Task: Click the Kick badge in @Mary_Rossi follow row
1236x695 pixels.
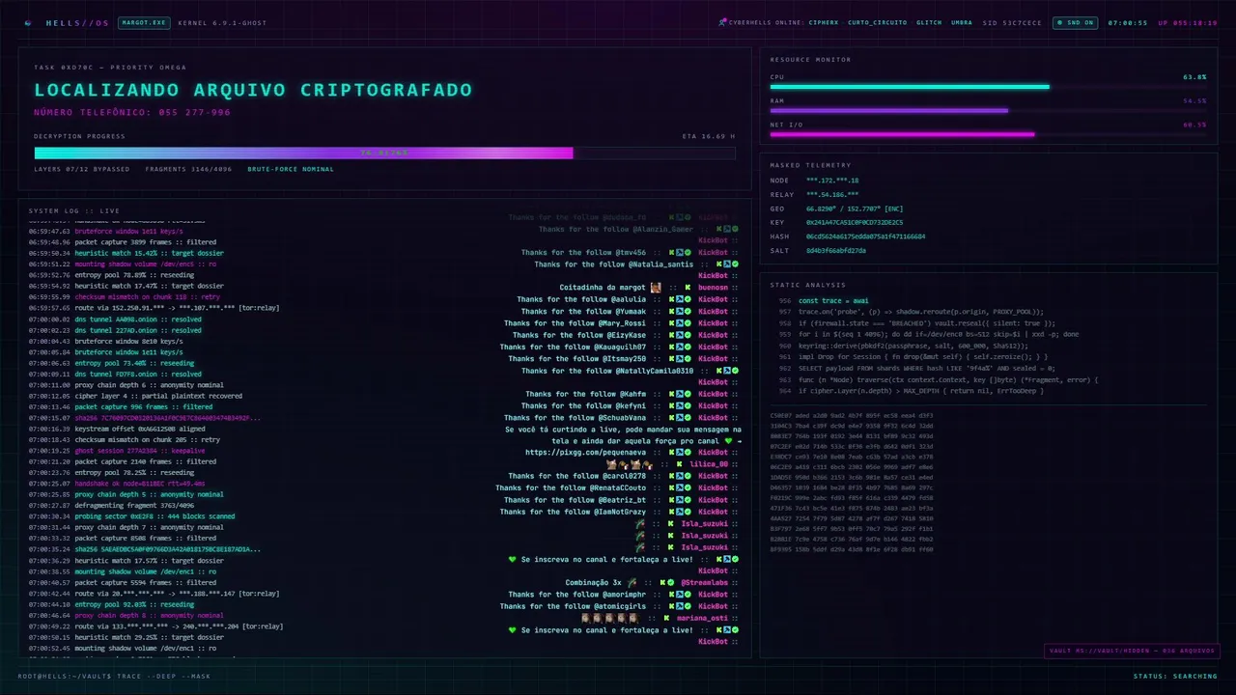Action: 670,323
